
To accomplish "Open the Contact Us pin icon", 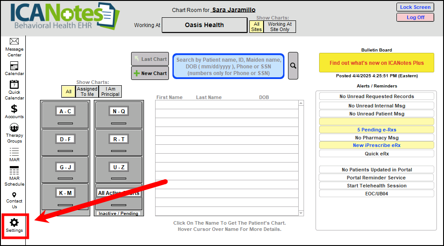I will coord(14,195).
